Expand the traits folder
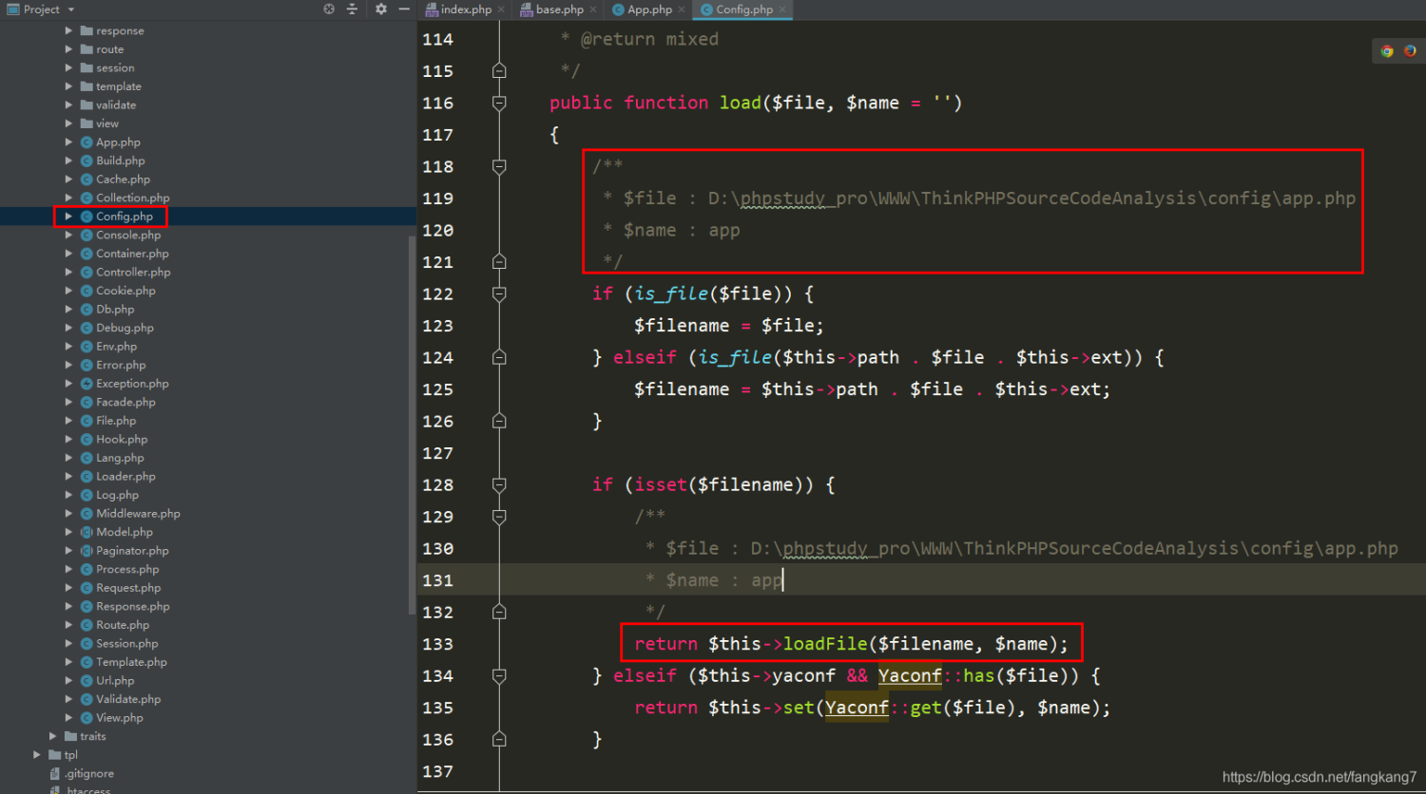The width and height of the screenshot is (1426, 794). (x=52, y=736)
